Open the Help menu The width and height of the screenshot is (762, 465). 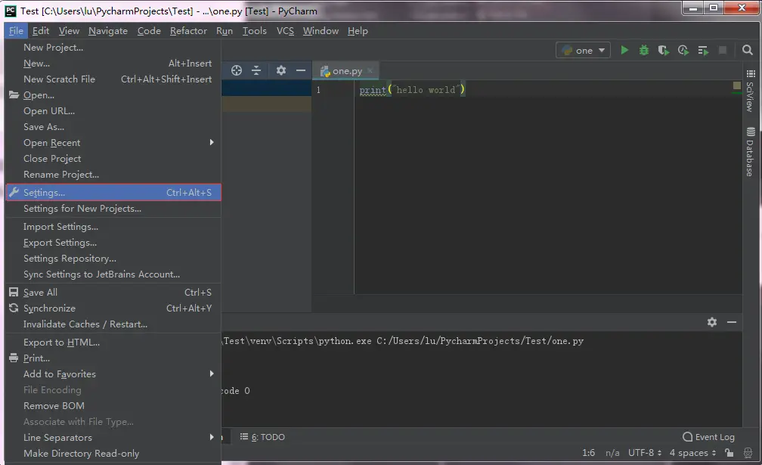coord(358,30)
